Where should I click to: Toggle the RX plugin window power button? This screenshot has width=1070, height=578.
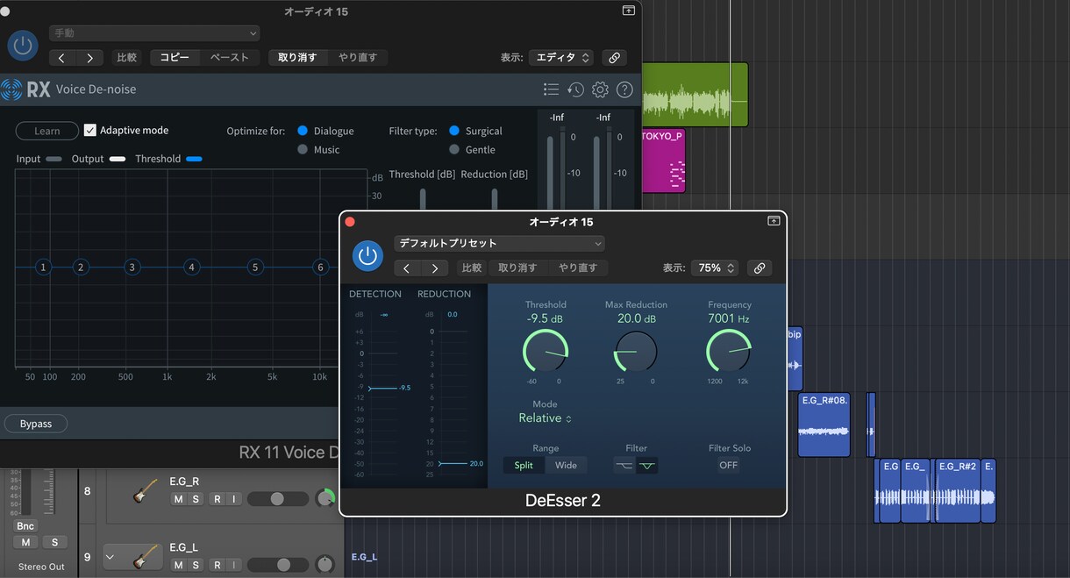(23, 46)
